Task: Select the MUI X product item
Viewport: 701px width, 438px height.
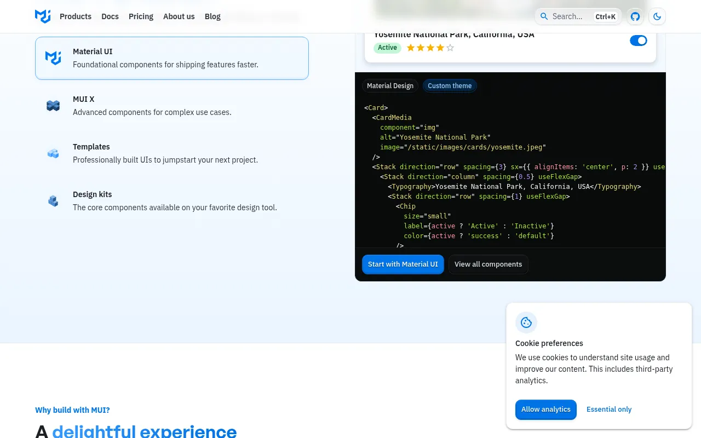Action: click(x=172, y=106)
